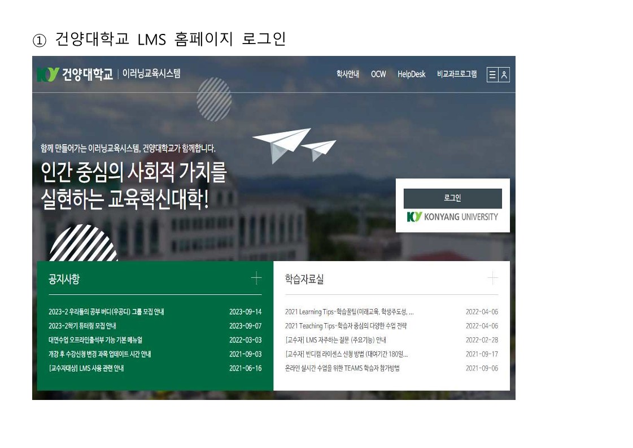
Task: Click the user profile icon in header
Action: coord(504,75)
